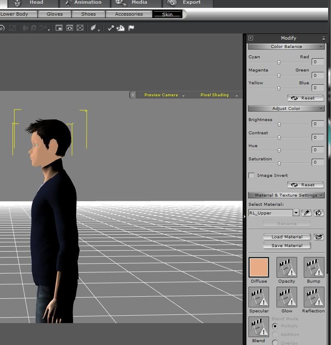Click the Diffuse color swatch
The width and height of the screenshot is (331, 345).
click(x=259, y=267)
